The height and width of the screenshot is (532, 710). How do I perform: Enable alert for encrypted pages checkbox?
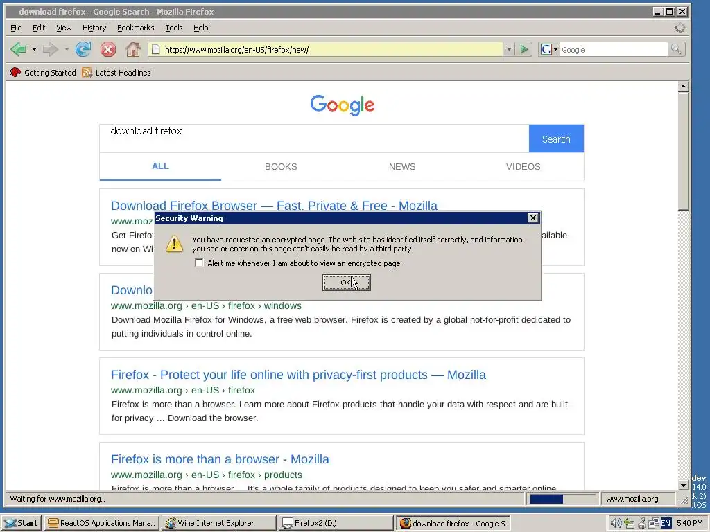[x=199, y=263]
